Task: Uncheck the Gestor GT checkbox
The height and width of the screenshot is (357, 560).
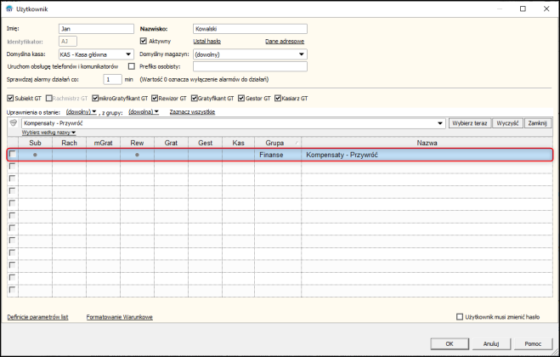Action: click(x=241, y=98)
